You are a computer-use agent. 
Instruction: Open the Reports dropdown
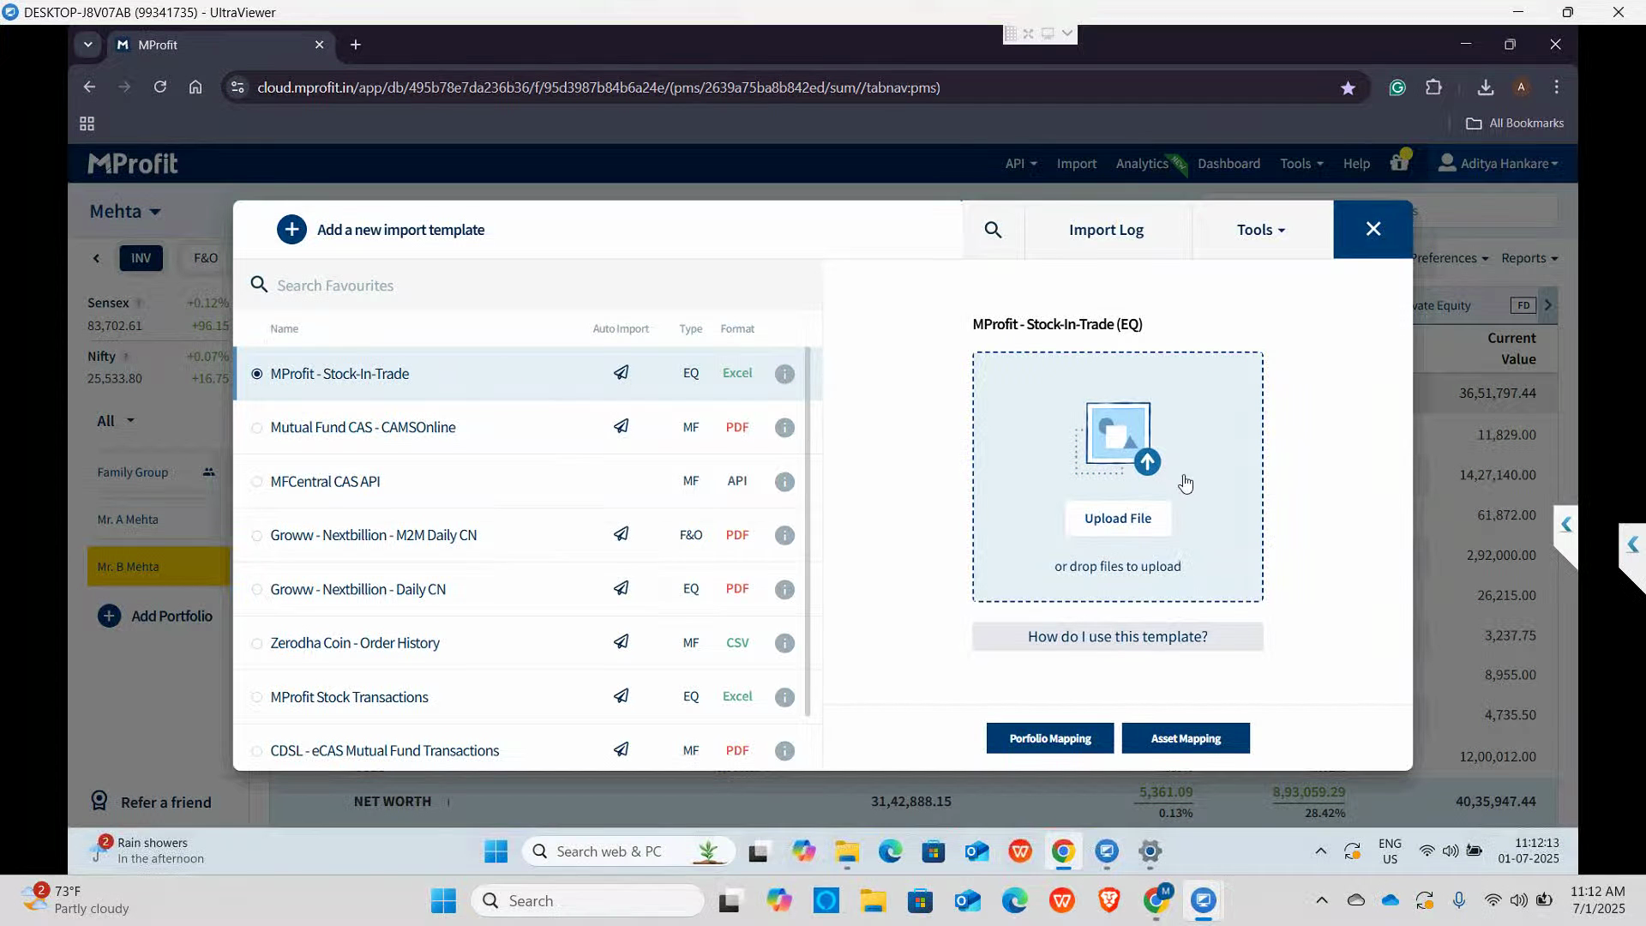tap(1529, 258)
